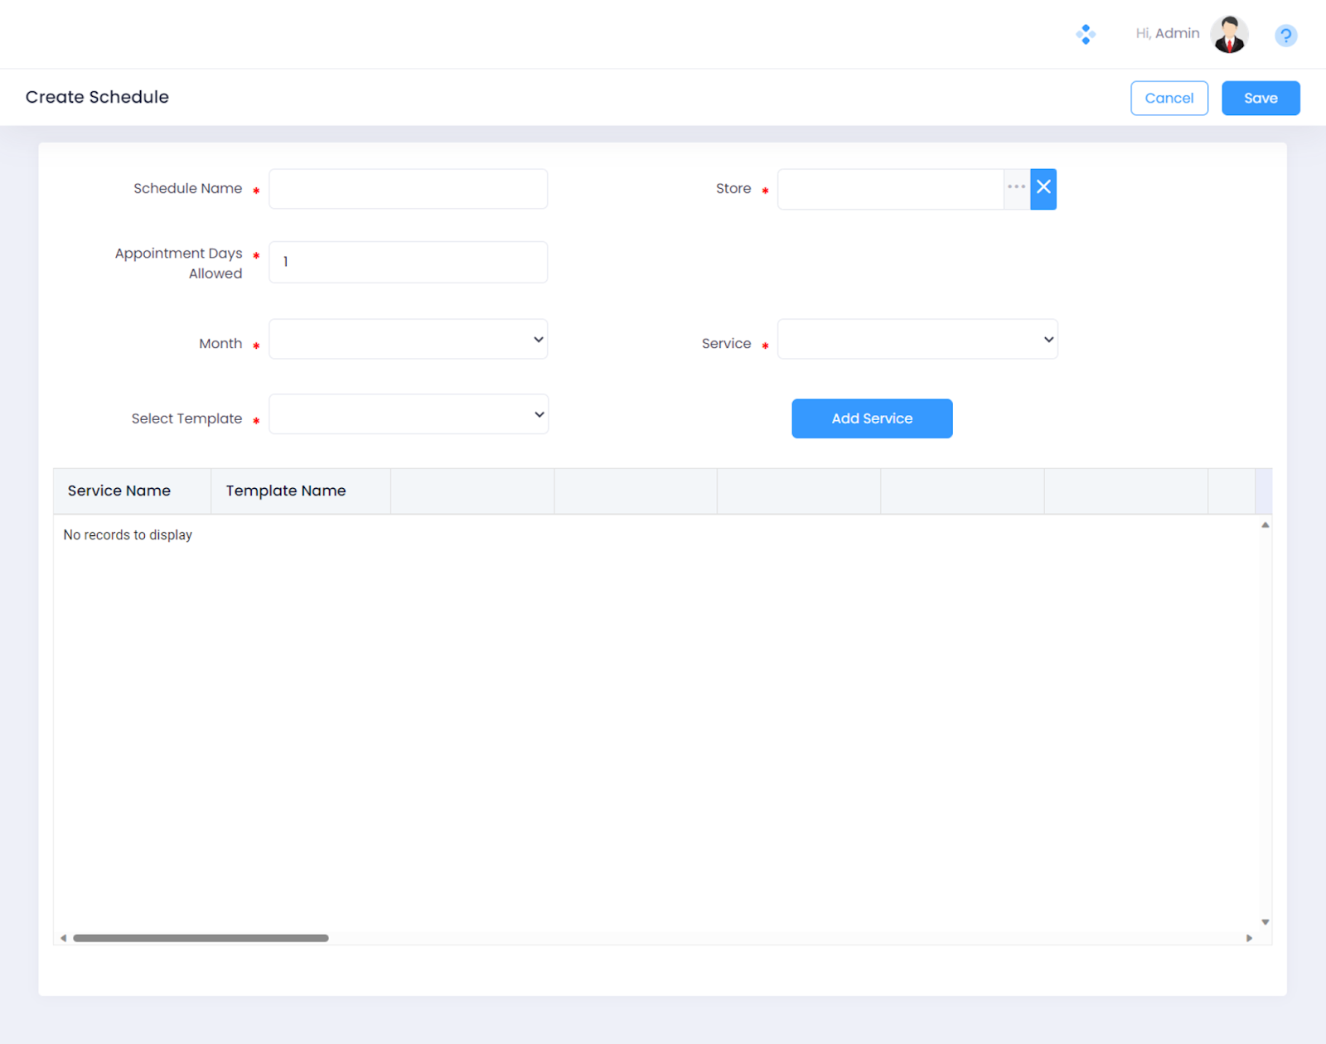1326x1044 pixels.
Task: Click the grid scroll left arrow
Action: coord(64,938)
